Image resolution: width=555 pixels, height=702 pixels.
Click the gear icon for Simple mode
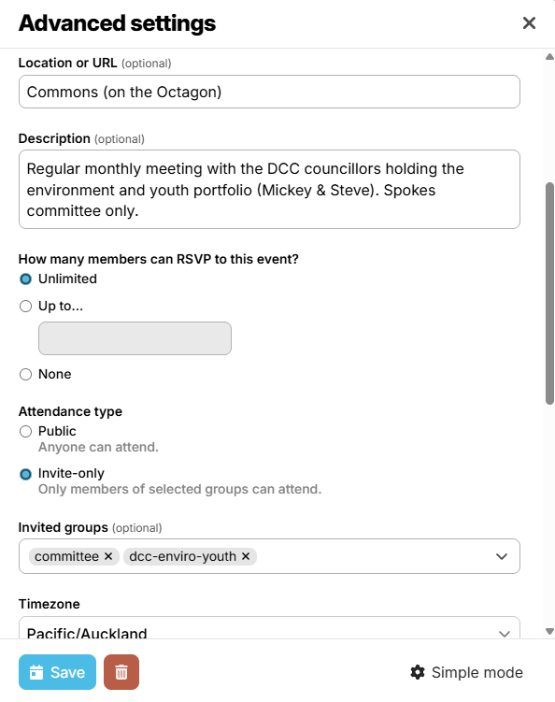(x=418, y=672)
